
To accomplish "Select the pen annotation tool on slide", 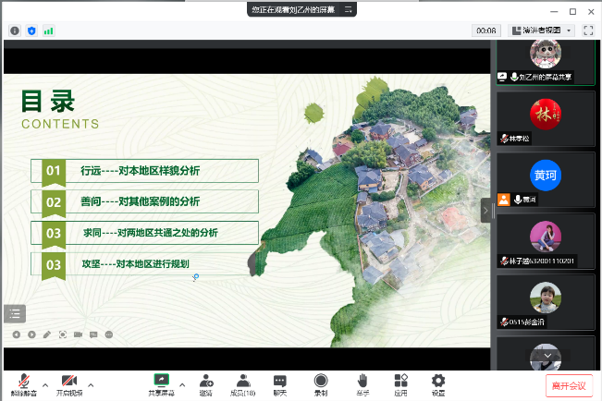I will [46, 334].
